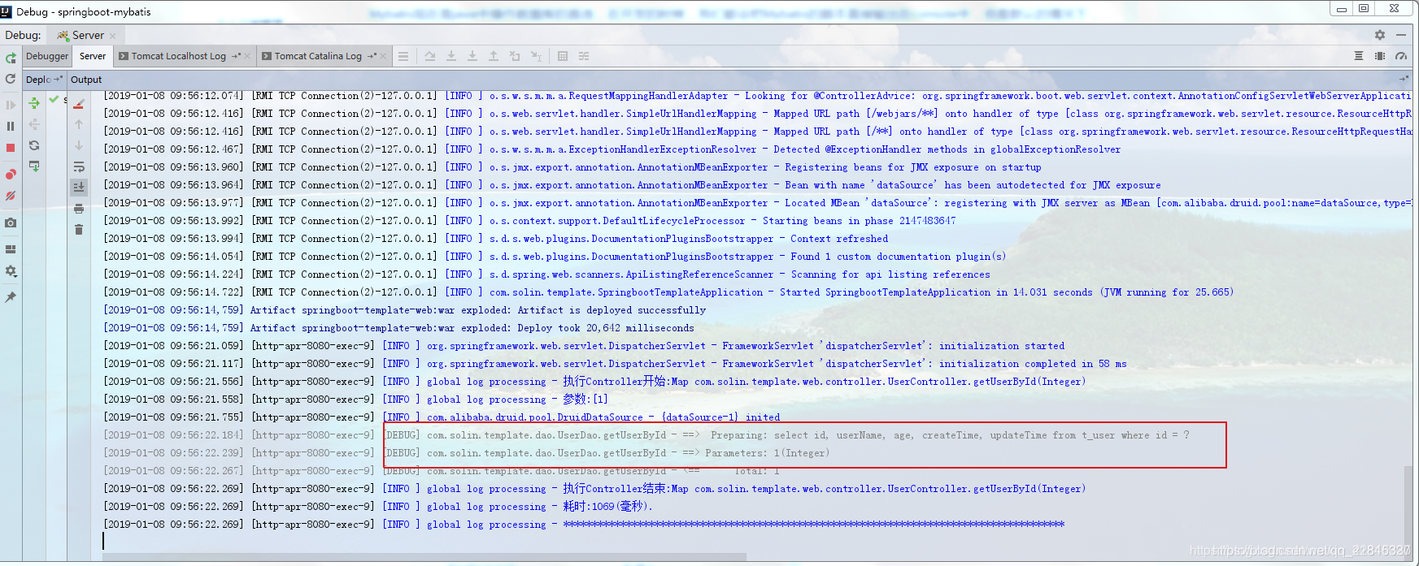
Task: Switch to the Debugger tab
Action: pyautogui.click(x=47, y=56)
